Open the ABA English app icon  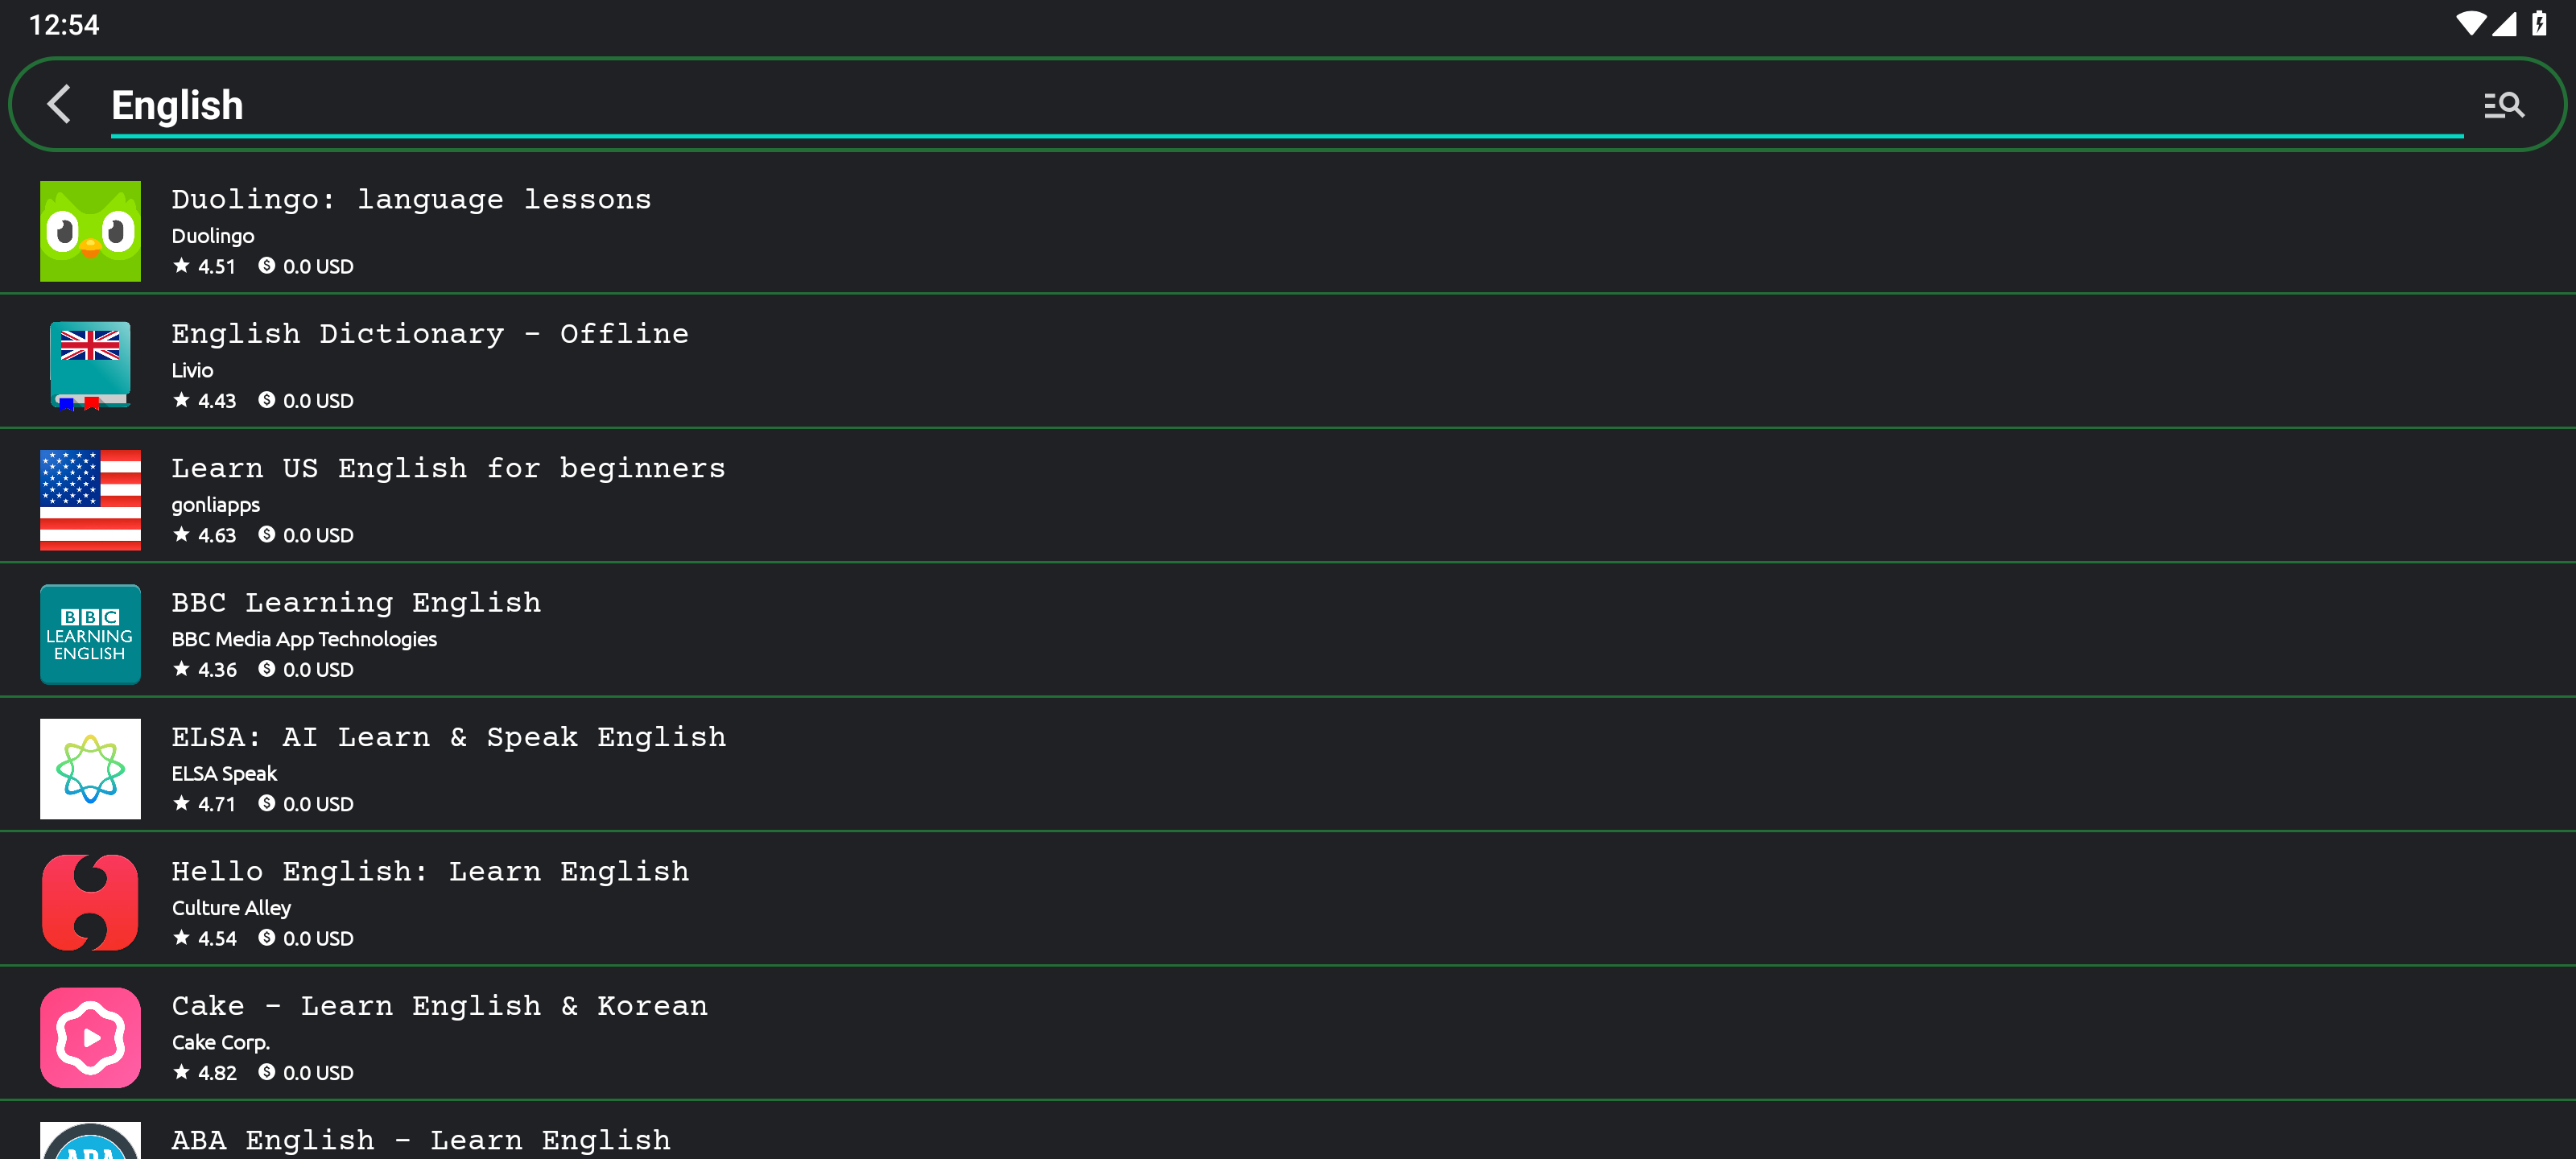click(90, 1140)
